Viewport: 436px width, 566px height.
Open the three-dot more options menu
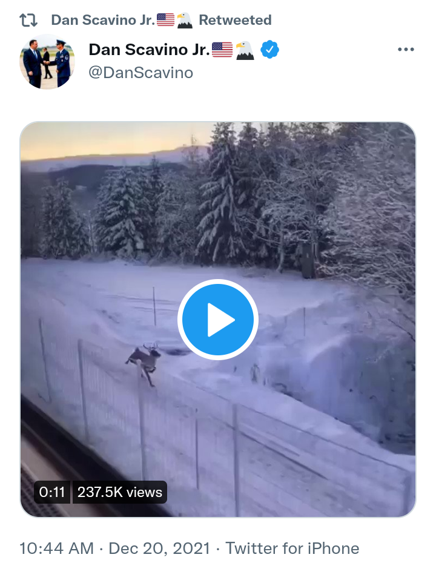tap(406, 50)
